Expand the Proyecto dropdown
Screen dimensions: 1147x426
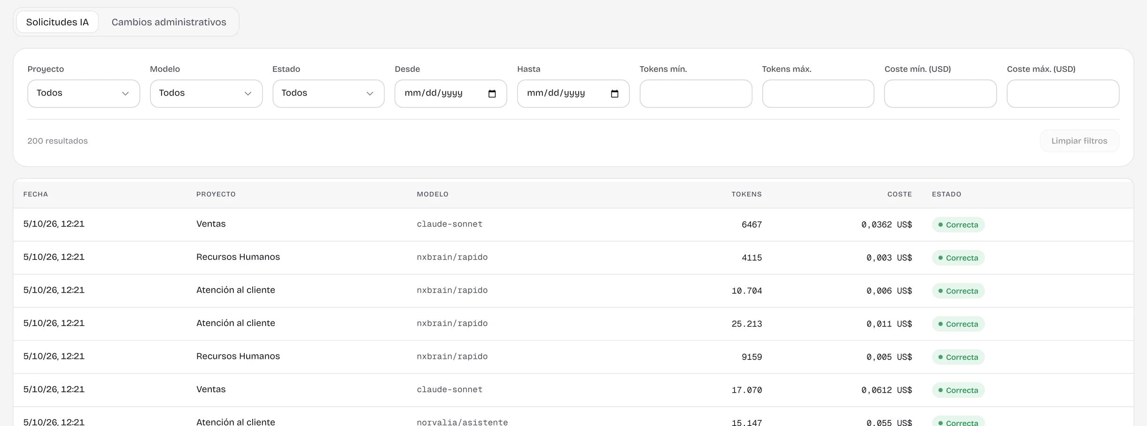(x=84, y=93)
